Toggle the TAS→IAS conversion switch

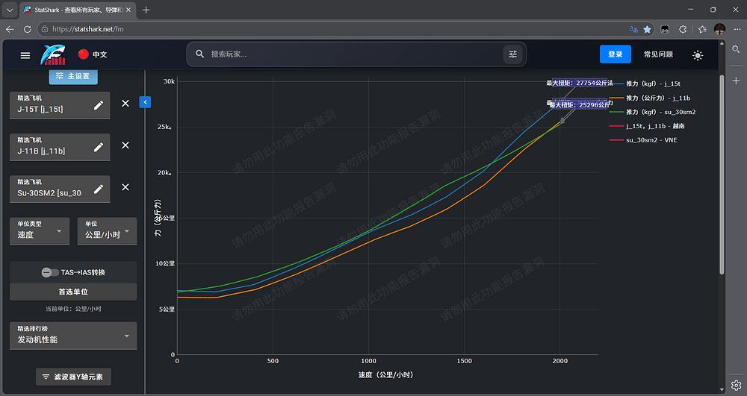[x=50, y=272]
